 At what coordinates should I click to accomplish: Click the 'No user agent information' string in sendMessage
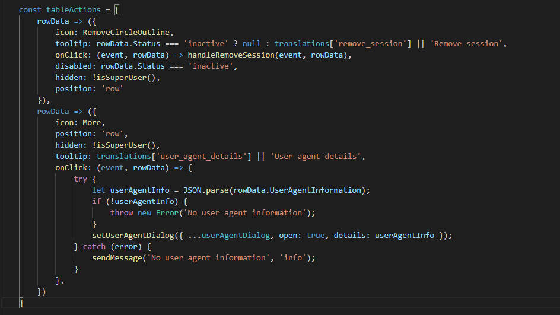pos(208,258)
